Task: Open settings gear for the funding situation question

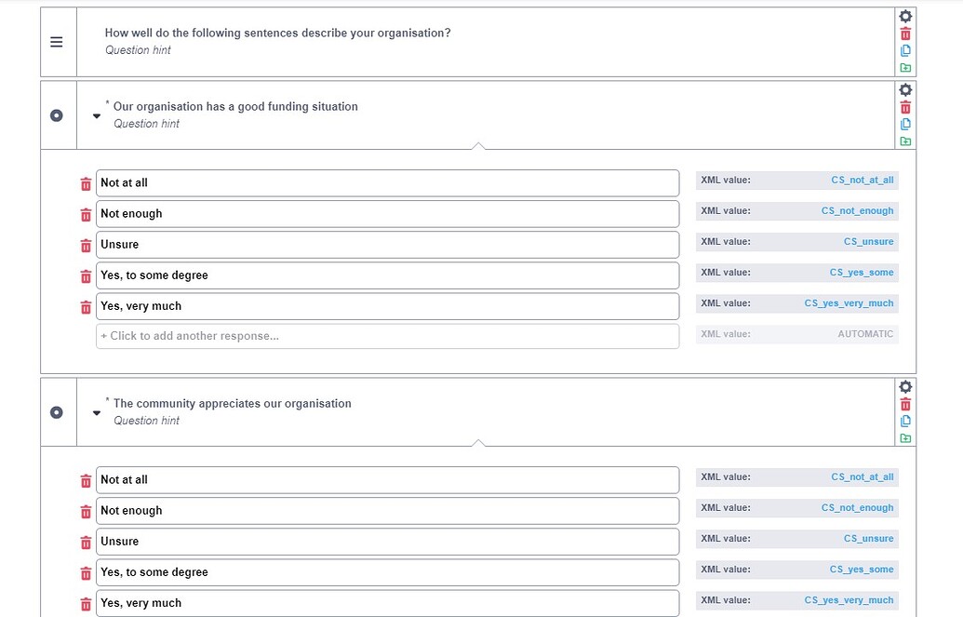Action: click(904, 89)
